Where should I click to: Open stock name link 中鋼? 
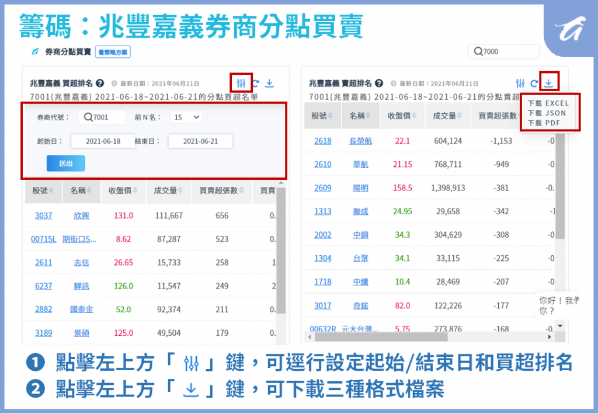pos(360,235)
